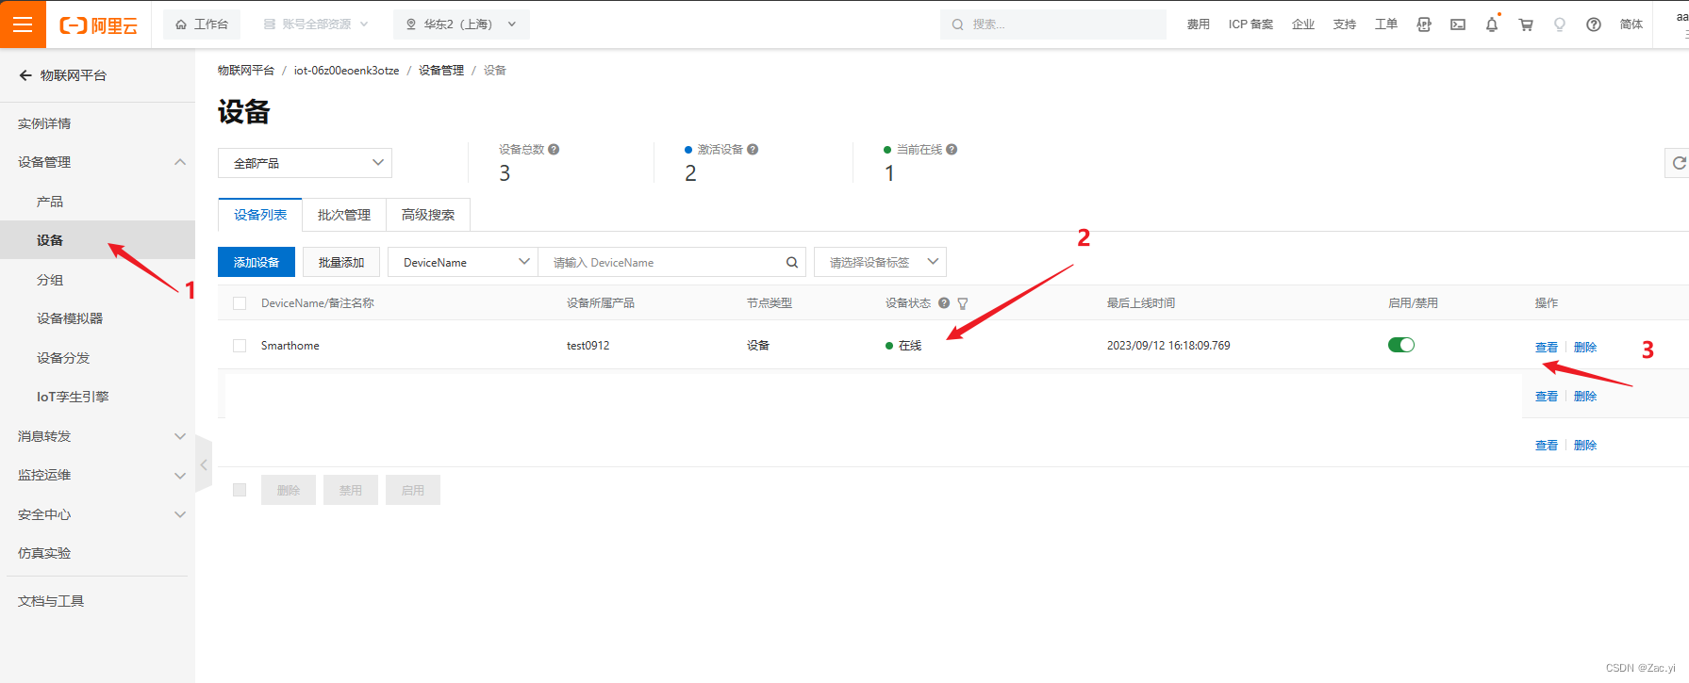Open the 请选择设备标签 dropdown

click(x=880, y=262)
